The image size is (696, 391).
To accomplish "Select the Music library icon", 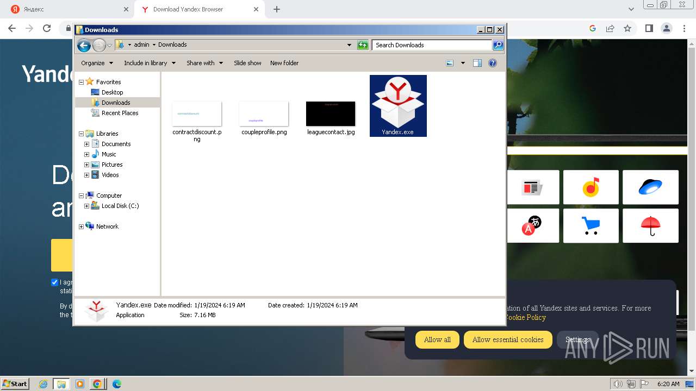I will click(95, 154).
